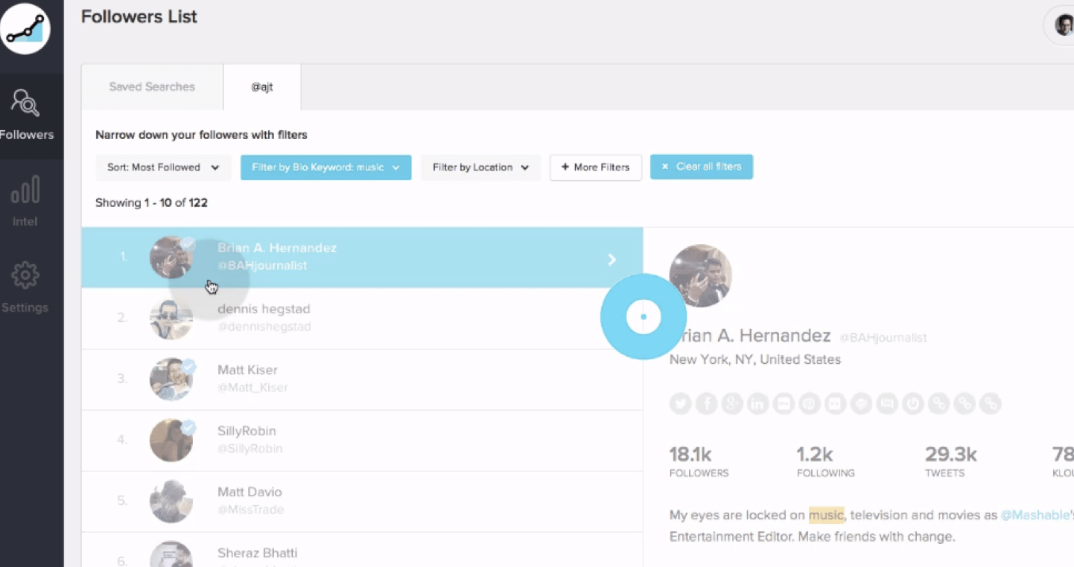1074x567 pixels.
Task: Click the Clear all filters button
Action: (701, 167)
